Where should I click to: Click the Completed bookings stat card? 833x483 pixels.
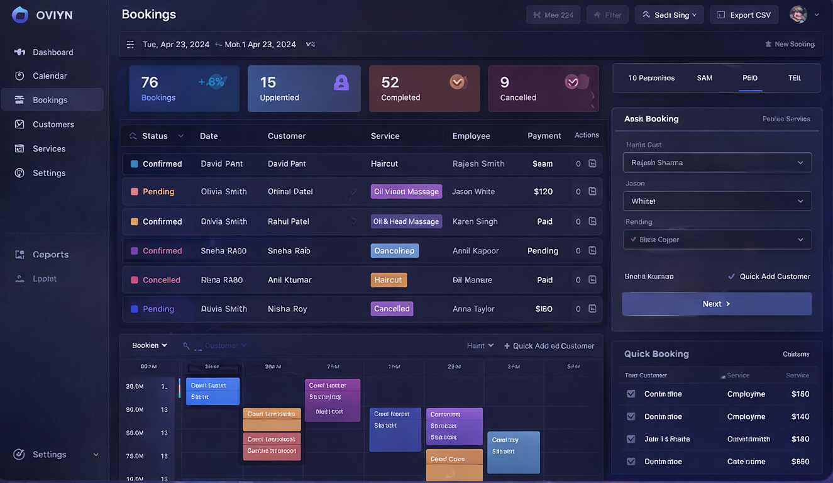click(424, 88)
